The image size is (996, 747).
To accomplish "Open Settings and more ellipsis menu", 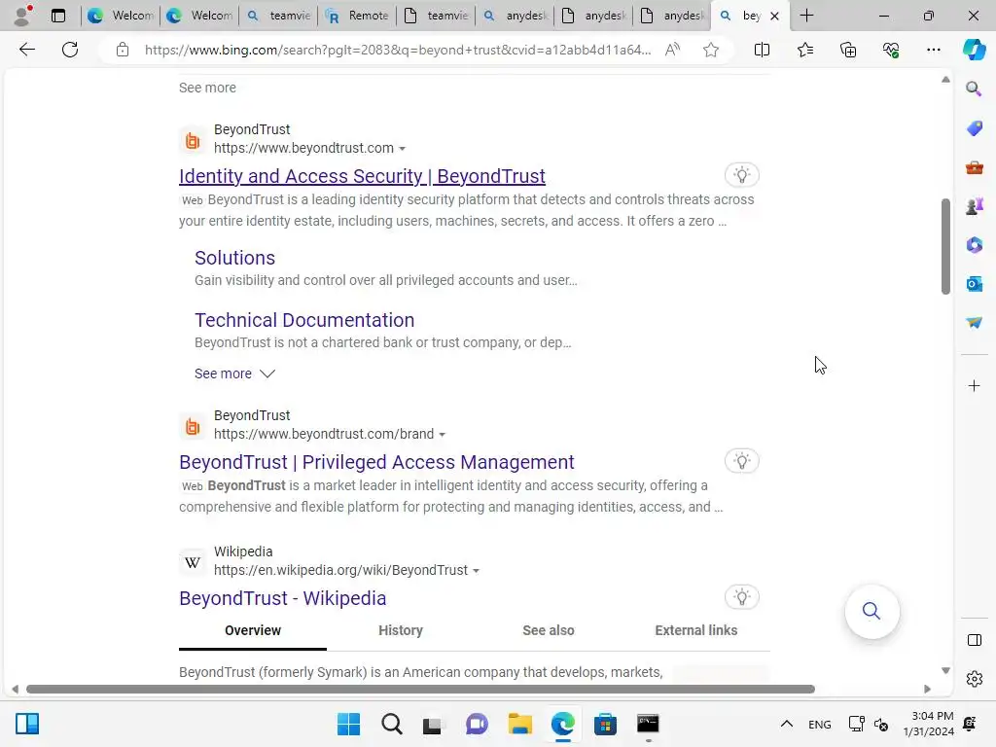I will tap(933, 50).
